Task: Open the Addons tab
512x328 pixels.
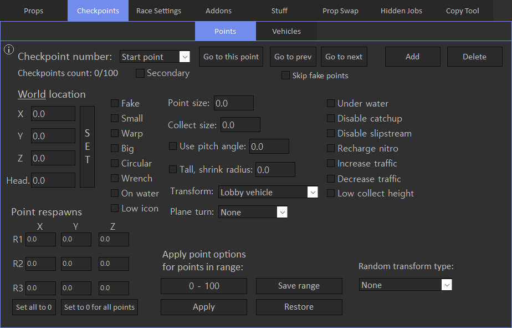Action: (218, 11)
